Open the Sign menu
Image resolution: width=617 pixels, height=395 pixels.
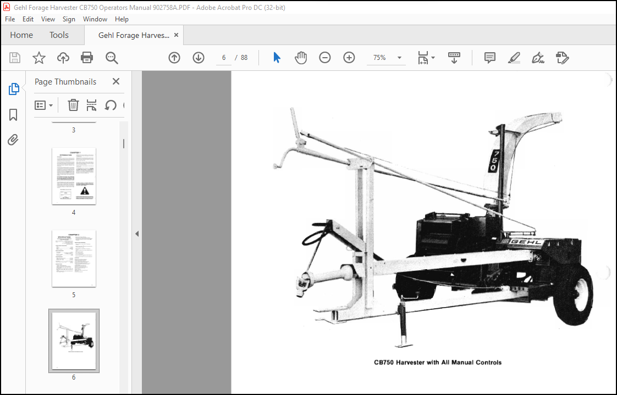[x=69, y=19]
